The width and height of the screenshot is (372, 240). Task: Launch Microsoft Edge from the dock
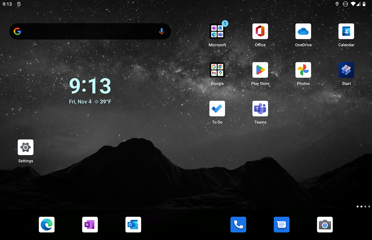pos(47,225)
